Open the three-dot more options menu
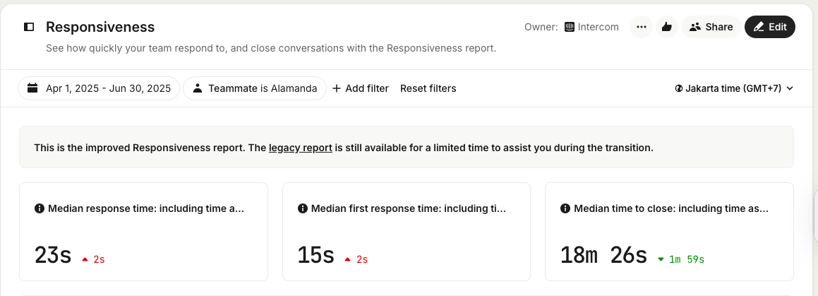 [x=641, y=27]
